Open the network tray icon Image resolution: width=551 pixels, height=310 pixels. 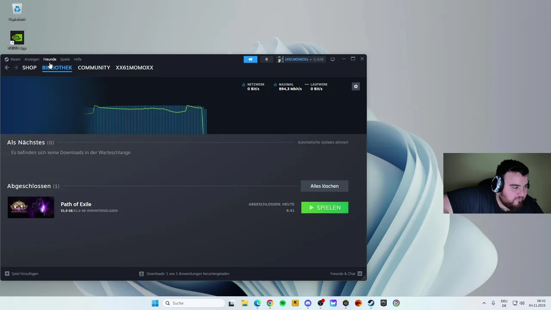(x=515, y=303)
